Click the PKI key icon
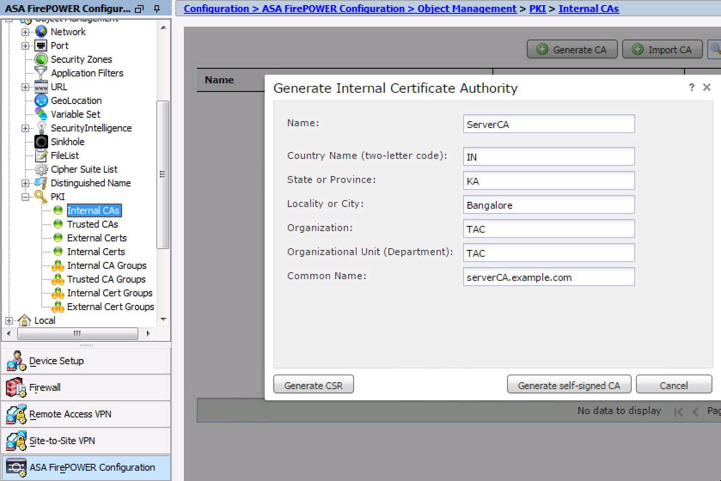The image size is (721, 481). [x=41, y=197]
